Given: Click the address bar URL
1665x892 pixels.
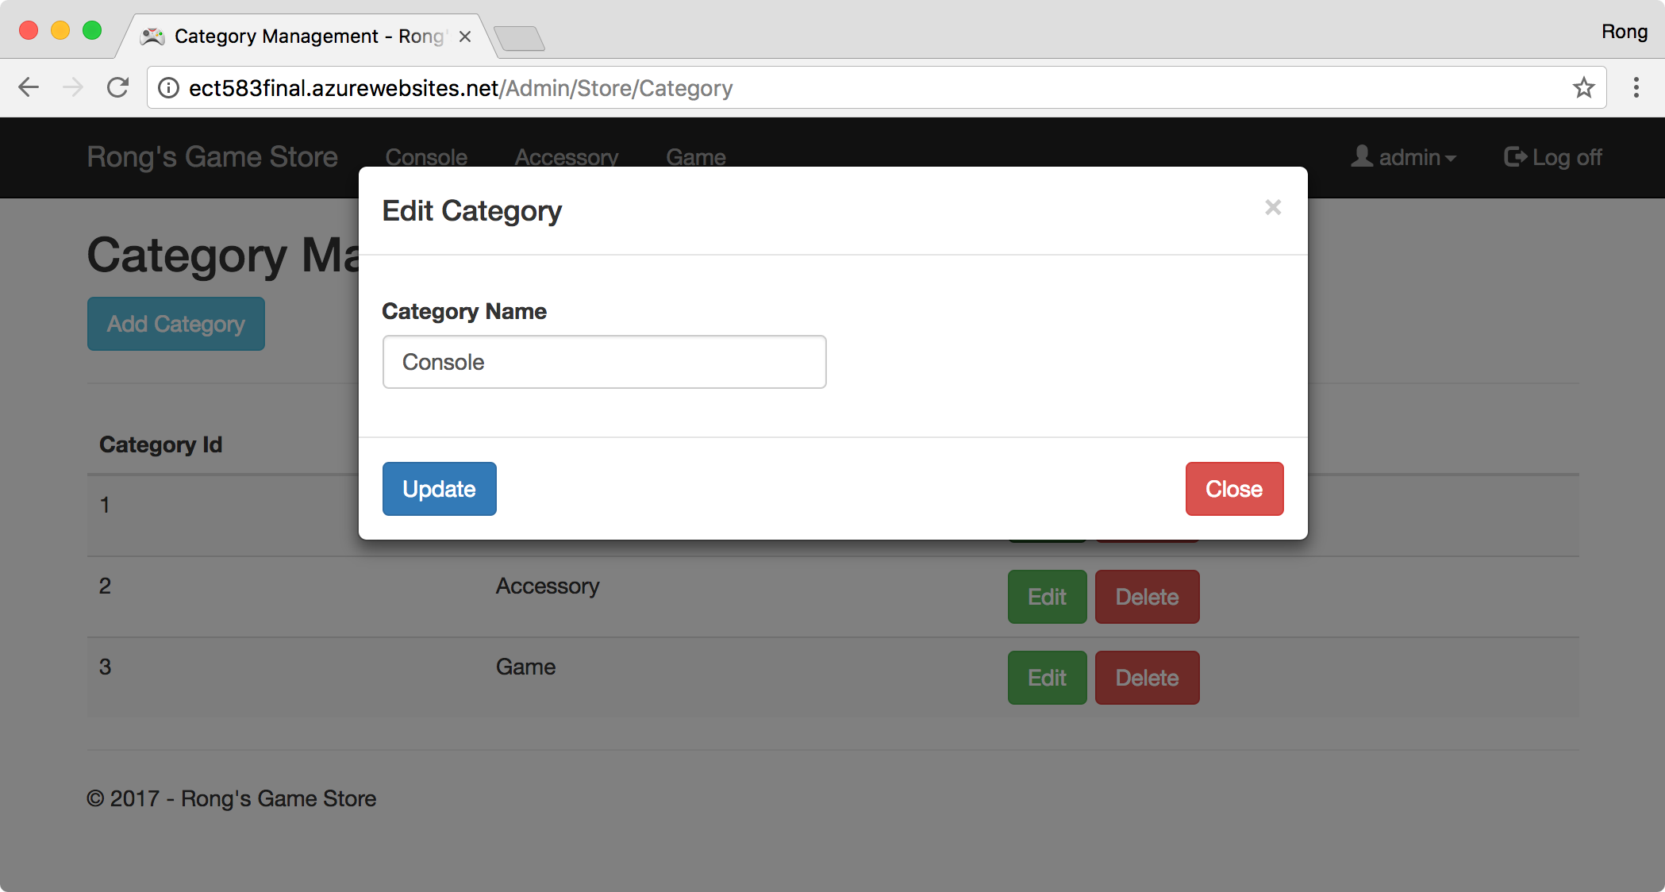Looking at the screenshot, I should pyautogui.click(x=460, y=88).
